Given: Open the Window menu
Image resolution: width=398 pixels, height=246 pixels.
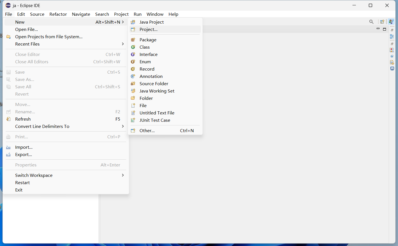Looking at the screenshot, I should (x=155, y=14).
